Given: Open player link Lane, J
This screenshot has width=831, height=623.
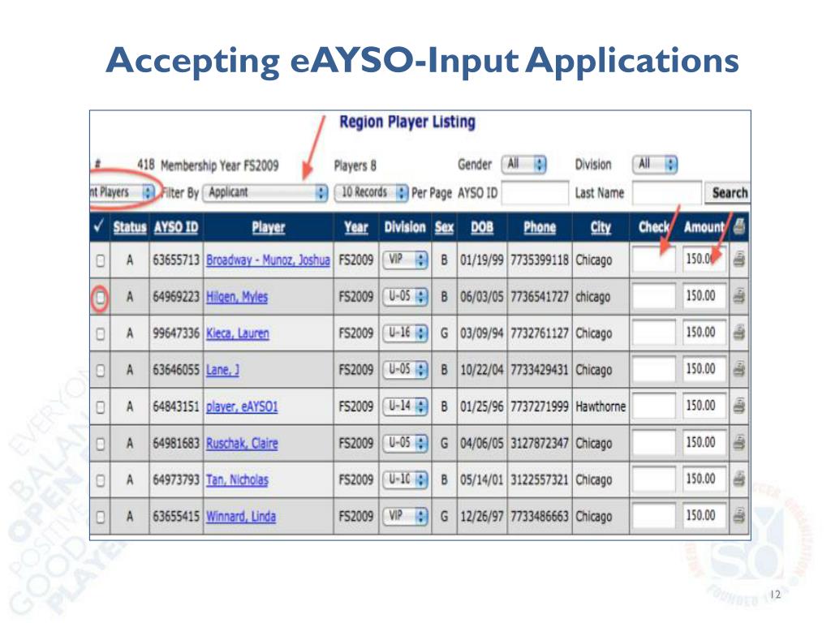Looking at the screenshot, I should [x=222, y=370].
